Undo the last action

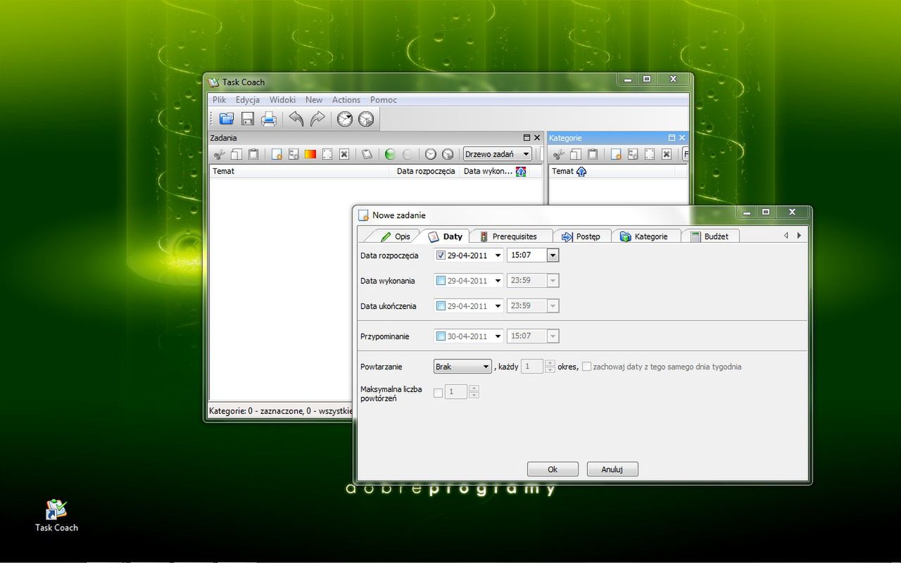tap(296, 119)
